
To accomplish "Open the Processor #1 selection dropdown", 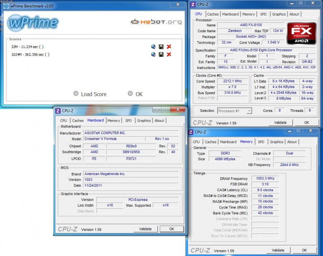I will coord(235,111).
